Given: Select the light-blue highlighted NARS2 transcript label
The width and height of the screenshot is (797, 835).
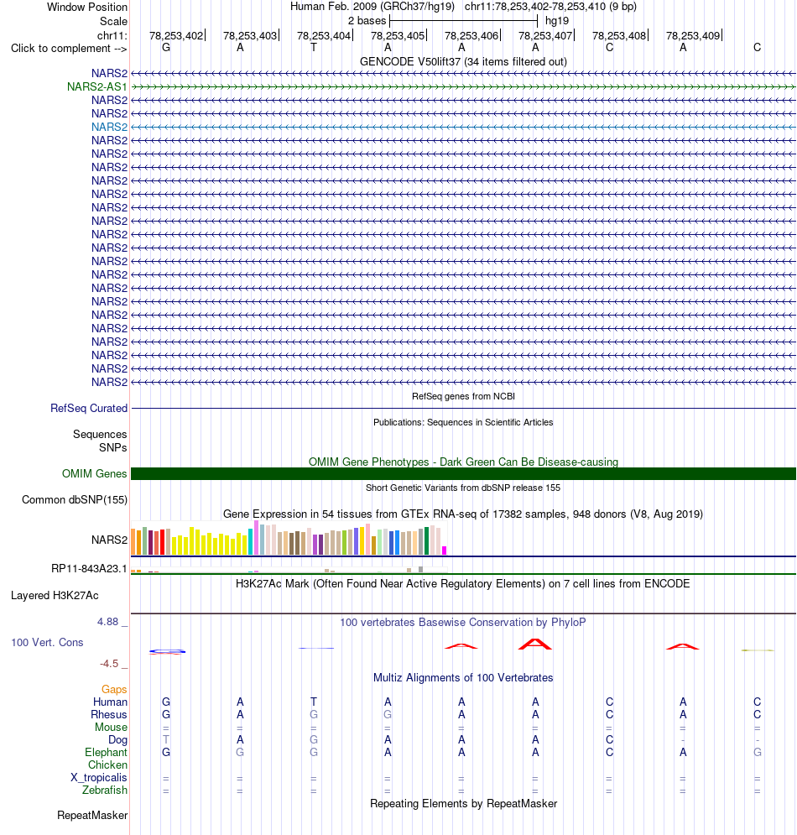Looking at the screenshot, I should point(109,127).
